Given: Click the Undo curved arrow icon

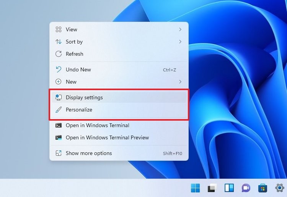Looking at the screenshot, I should (x=59, y=69).
